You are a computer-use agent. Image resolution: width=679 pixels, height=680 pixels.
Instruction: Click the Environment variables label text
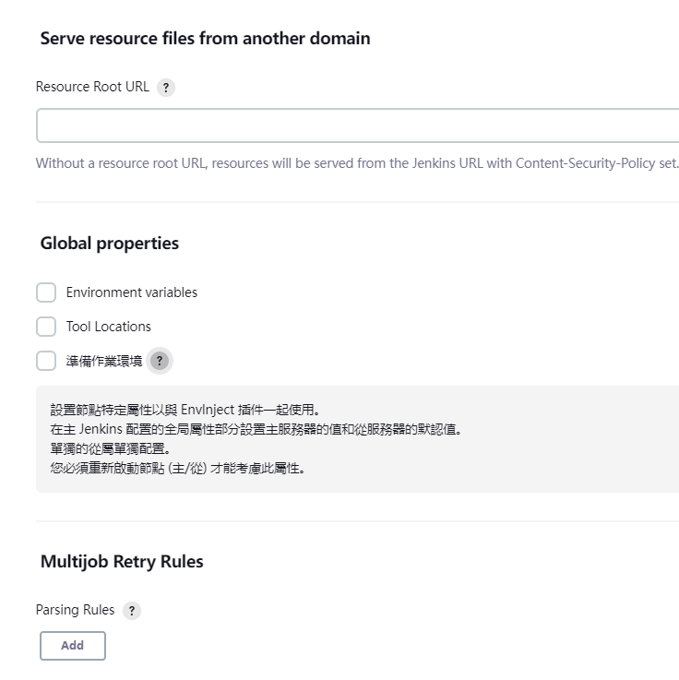(x=132, y=292)
